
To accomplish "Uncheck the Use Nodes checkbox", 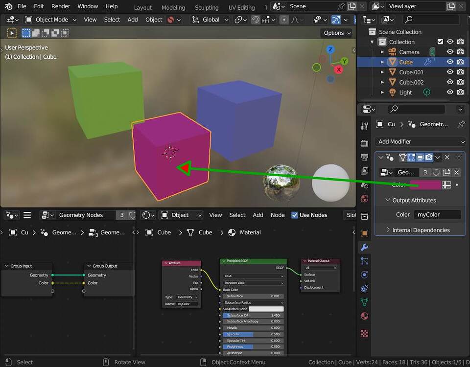I will (x=294, y=215).
